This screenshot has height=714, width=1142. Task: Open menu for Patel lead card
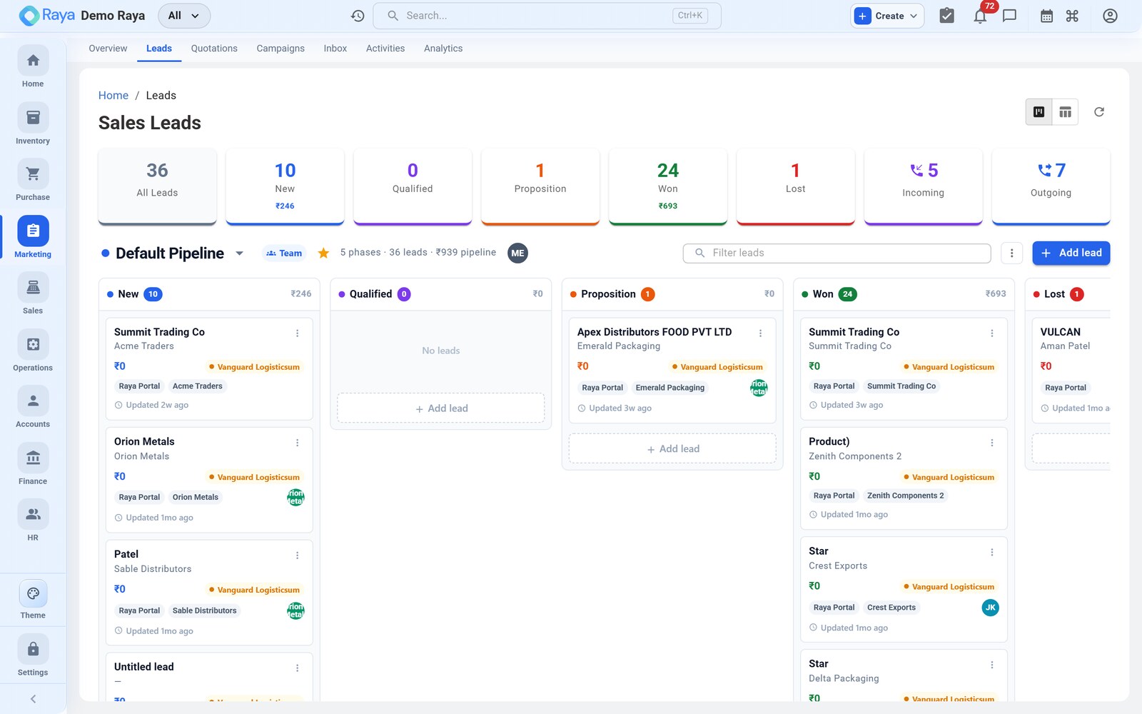pos(298,555)
